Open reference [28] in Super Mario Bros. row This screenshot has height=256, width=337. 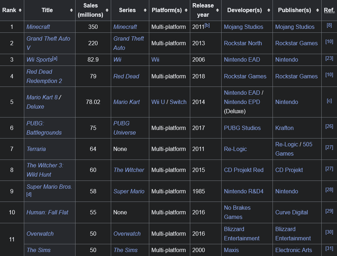pos(329,190)
